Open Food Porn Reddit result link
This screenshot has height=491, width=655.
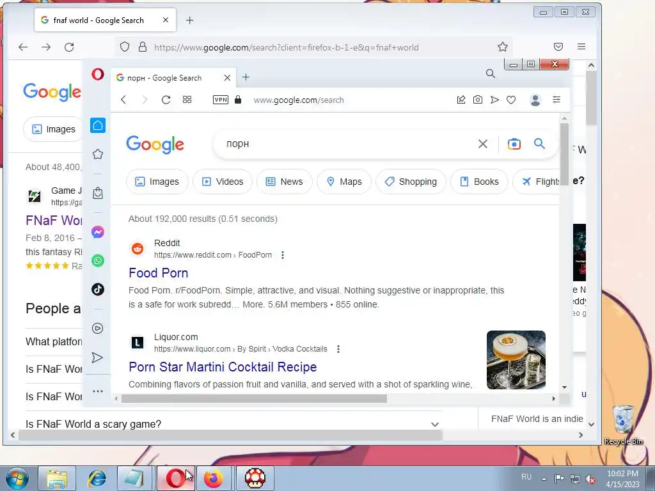(159, 273)
